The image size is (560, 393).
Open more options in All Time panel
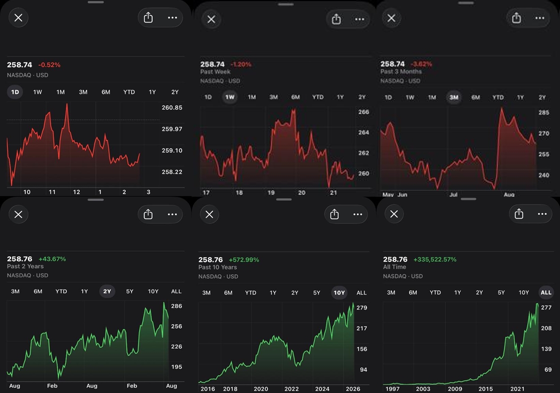[542, 214]
